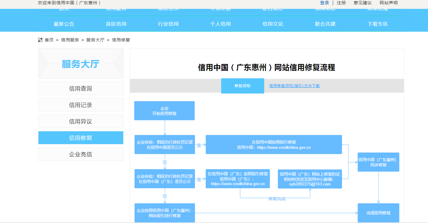Image resolution: width=428 pixels, height=223 pixels.
Task: Open the 意见建议 link
Action: point(363,3)
